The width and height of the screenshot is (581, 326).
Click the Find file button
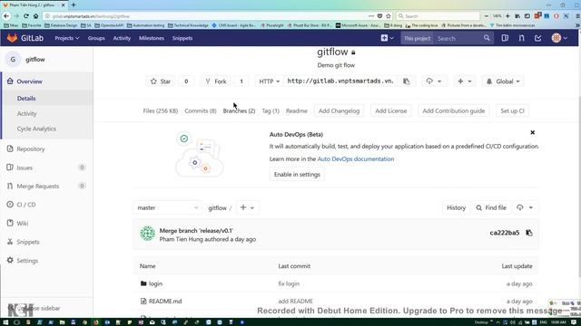point(491,207)
